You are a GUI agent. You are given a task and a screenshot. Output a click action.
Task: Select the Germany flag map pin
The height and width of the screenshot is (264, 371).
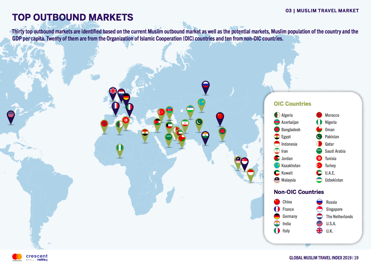tap(126, 100)
